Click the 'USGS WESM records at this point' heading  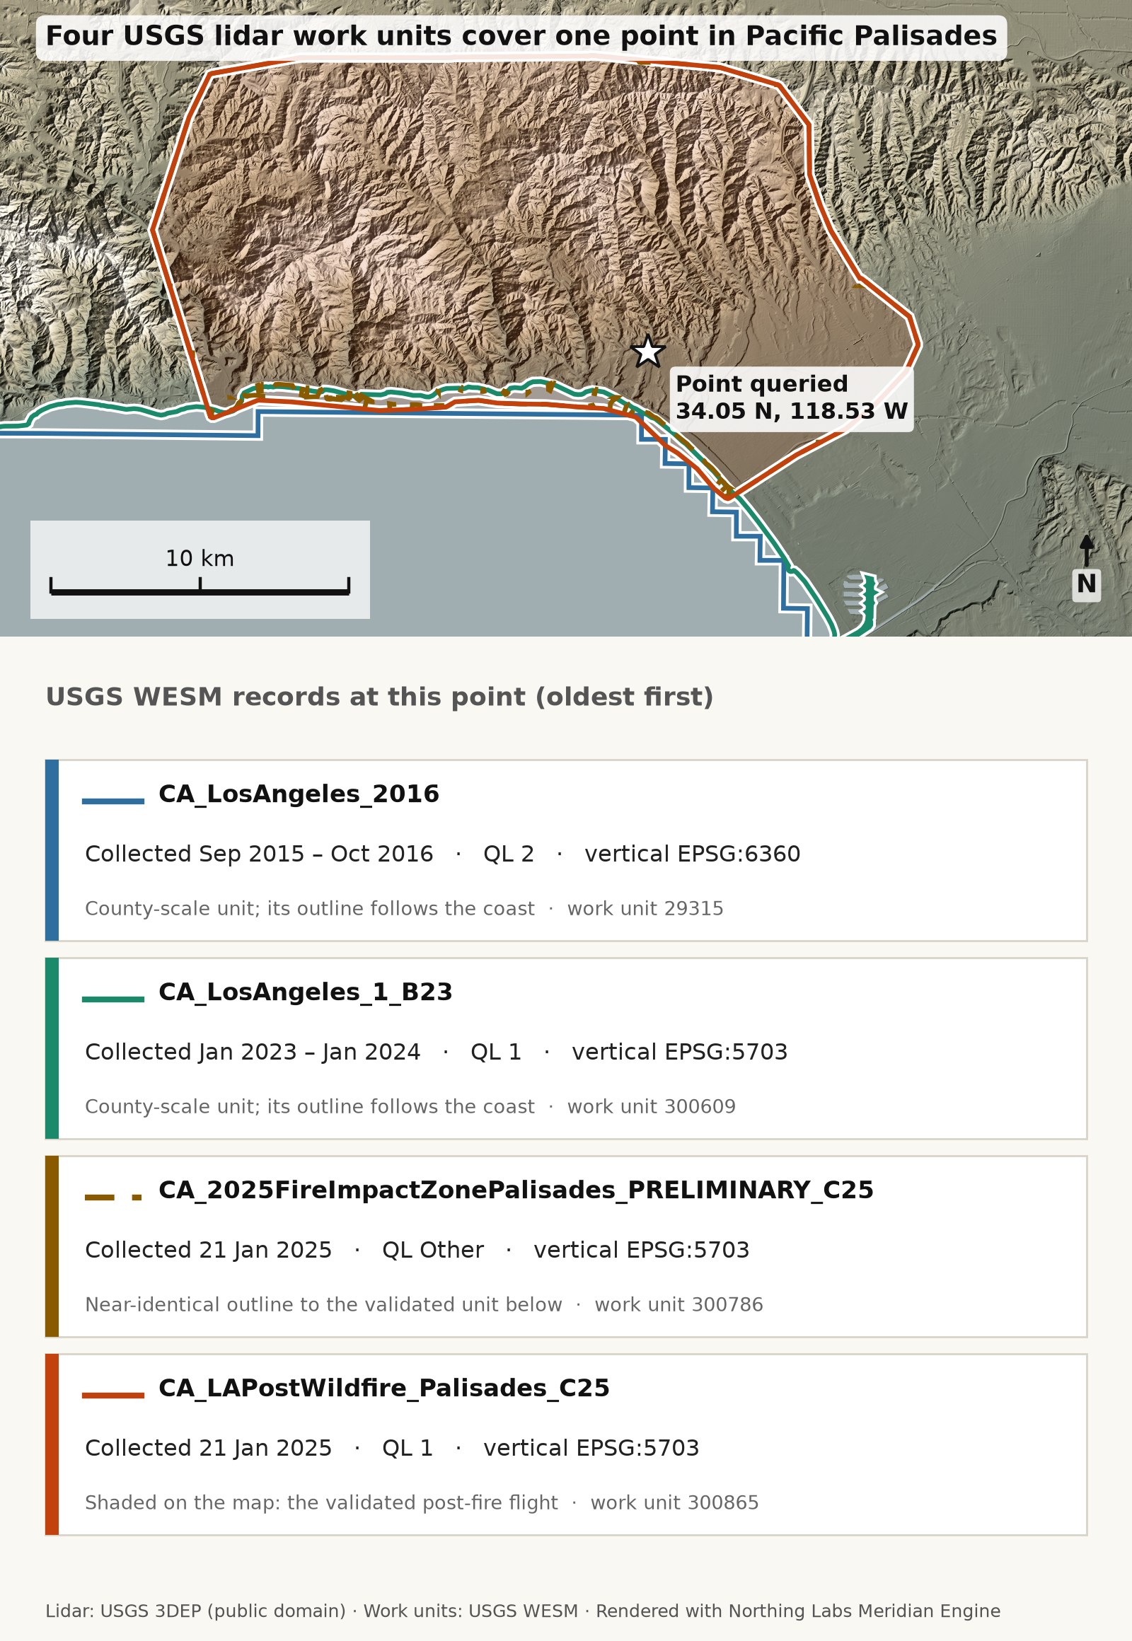[379, 697]
